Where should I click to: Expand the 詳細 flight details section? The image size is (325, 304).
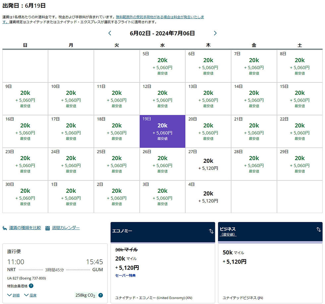pyautogui.click(x=16, y=295)
